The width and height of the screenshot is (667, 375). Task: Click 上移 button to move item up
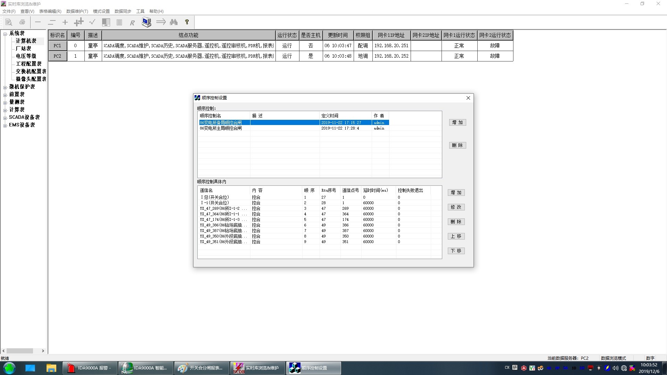(456, 236)
